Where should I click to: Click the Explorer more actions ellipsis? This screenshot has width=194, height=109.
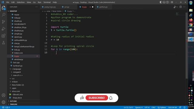point(36,7)
